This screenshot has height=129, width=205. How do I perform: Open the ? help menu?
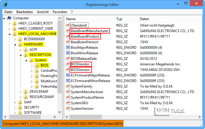click(x=72, y=12)
